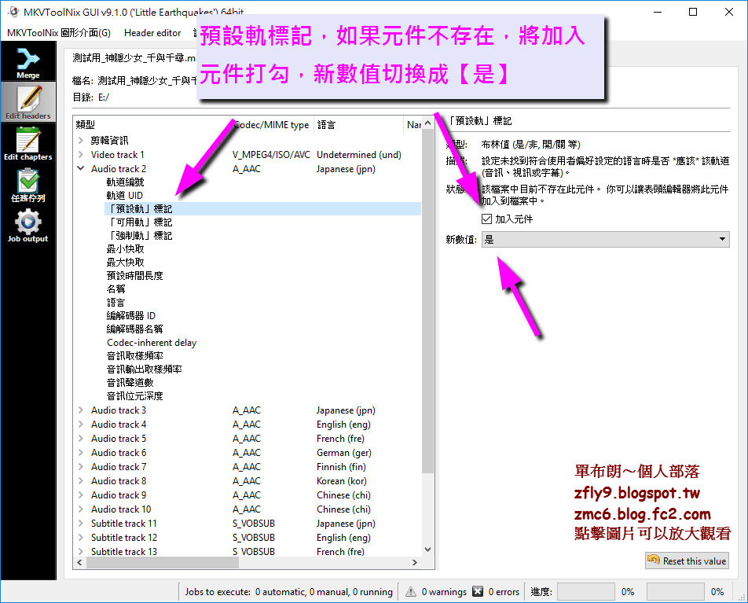The height and width of the screenshot is (603, 748).
Task: Open the Job output view
Action: (x=28, y=226)
